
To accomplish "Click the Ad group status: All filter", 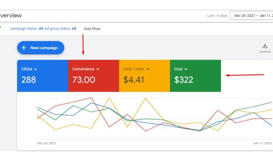I will tap(60, 28).
